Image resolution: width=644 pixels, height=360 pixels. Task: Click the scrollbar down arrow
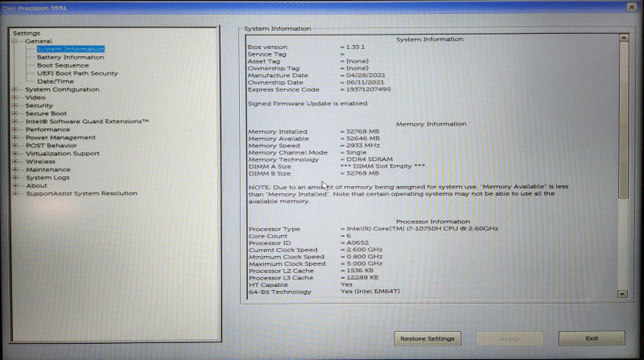(622, 294)
